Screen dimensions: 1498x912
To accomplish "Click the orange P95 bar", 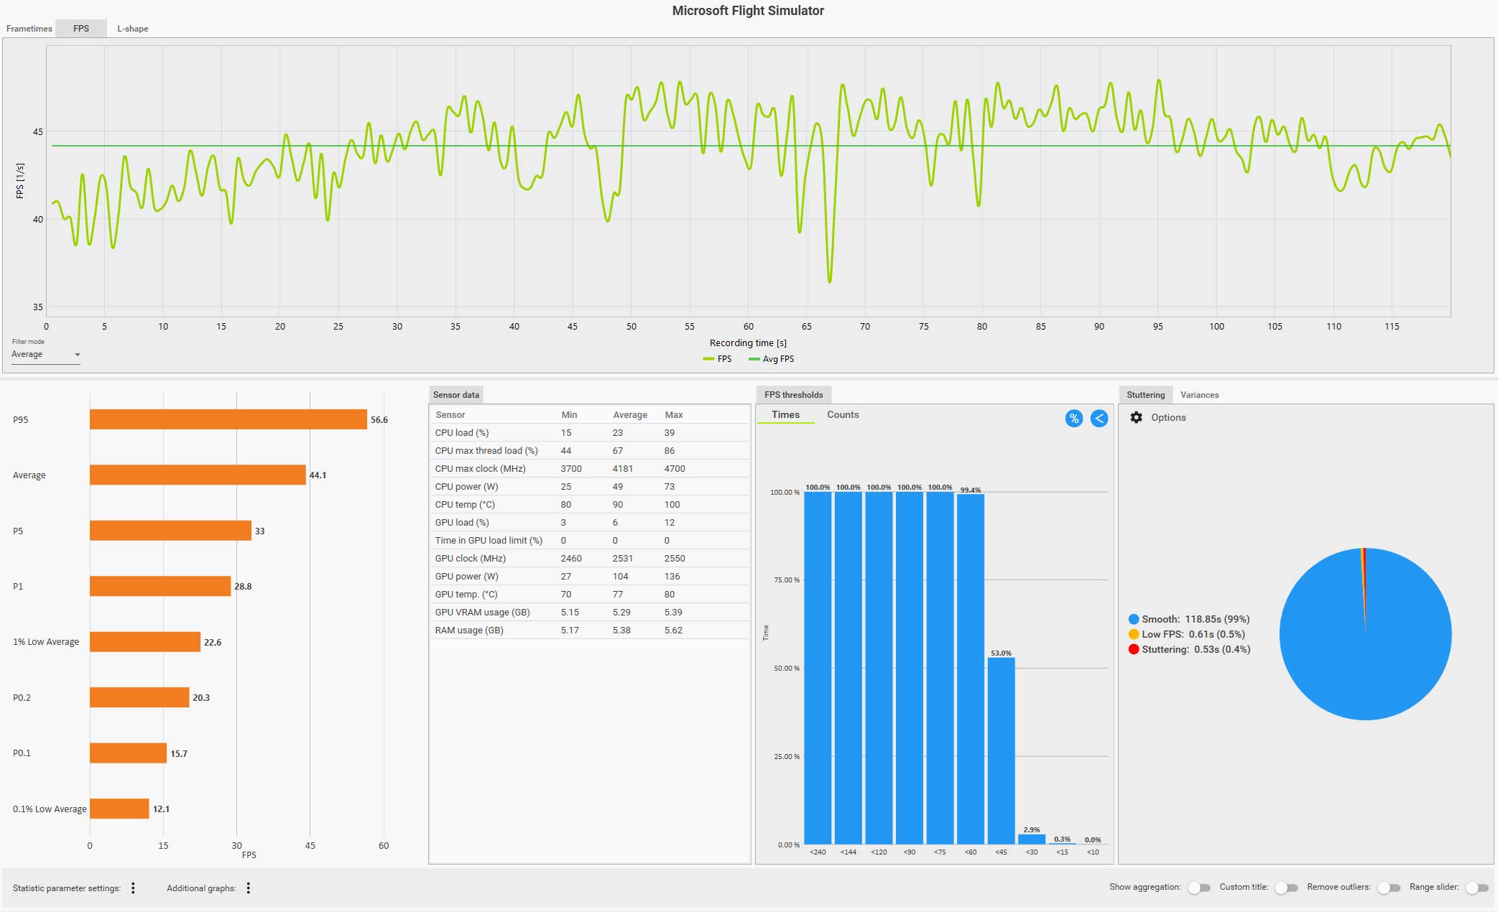I will click(x=228, y=419).
